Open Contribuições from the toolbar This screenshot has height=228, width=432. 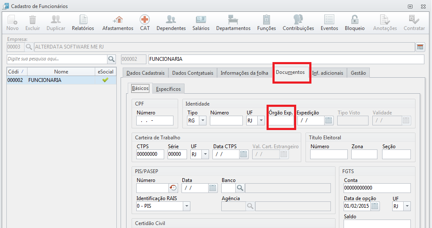298,22
